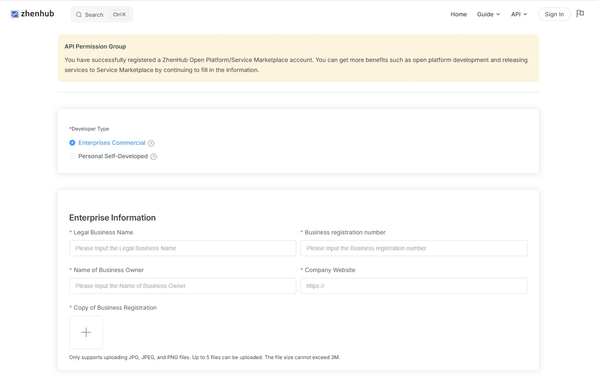Click the Company Website input field
Screen dimensions: 598x380
tap(414, 286)
